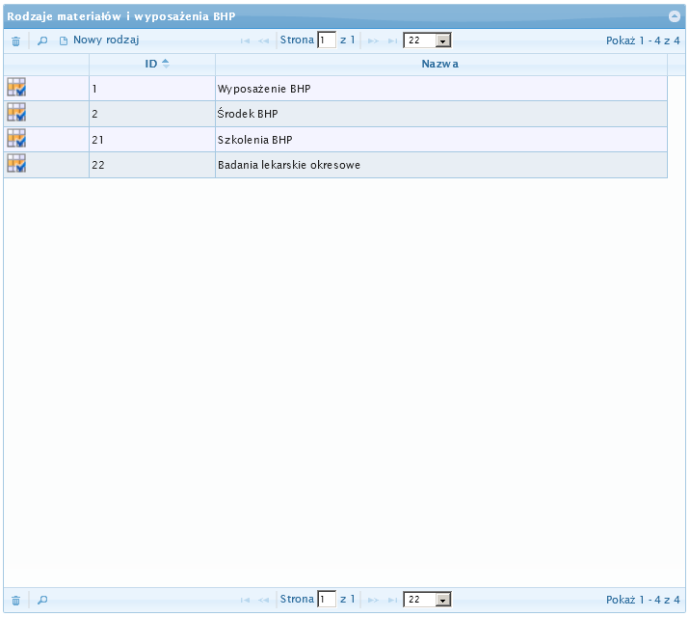Click ID cell with value 1
The image size is (690, 617).
tap(152, 89)
